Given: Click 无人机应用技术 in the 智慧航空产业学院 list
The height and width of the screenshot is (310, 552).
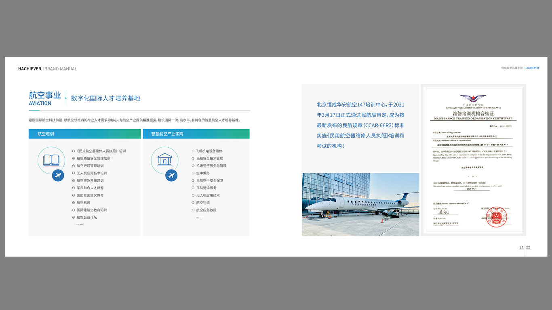Looking at the screenshot, I should pos(208,195).
